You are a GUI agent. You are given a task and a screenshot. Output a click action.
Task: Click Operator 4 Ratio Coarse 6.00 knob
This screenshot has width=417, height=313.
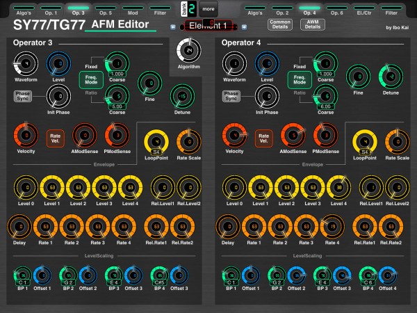tap(326, 97)
